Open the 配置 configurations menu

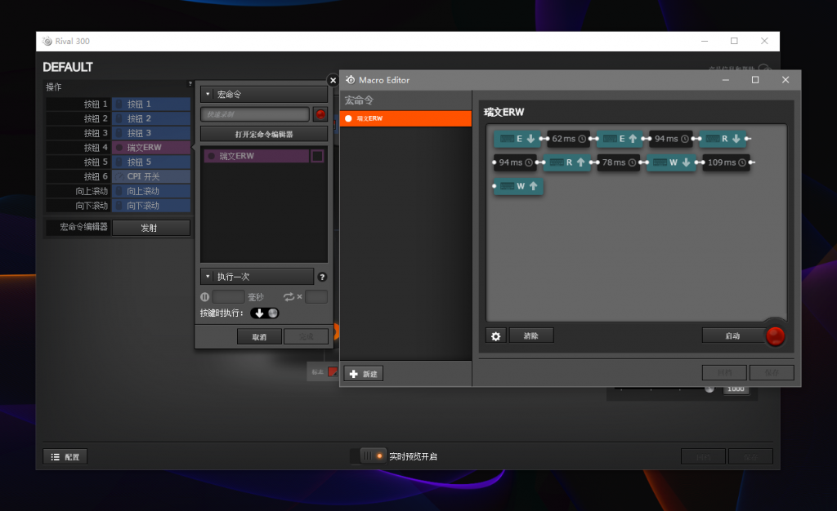point(65,457)
